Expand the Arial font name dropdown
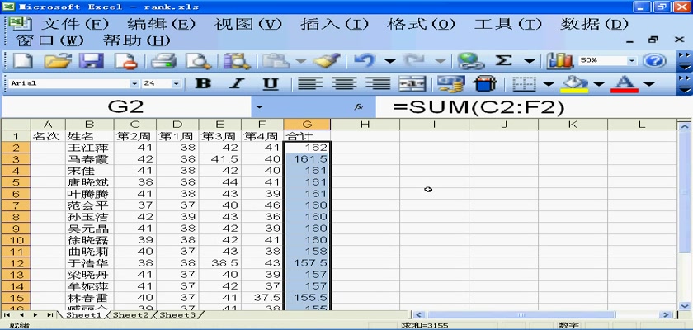The image size is (693, 330). 134,83
